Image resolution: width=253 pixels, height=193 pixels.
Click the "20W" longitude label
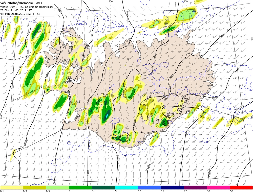point(111,1)
